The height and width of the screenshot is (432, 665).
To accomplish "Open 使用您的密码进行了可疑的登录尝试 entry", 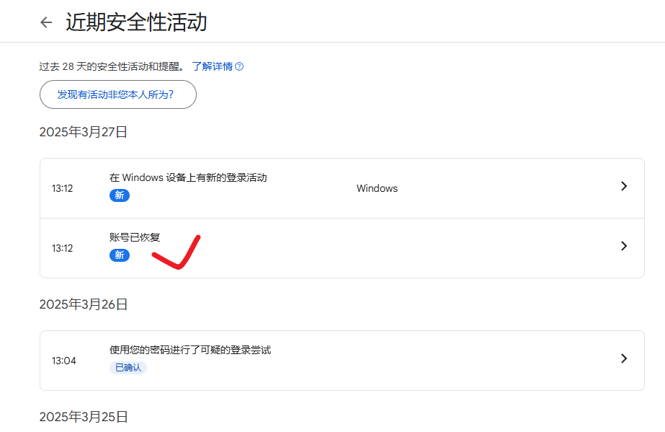I will point(190,350).
